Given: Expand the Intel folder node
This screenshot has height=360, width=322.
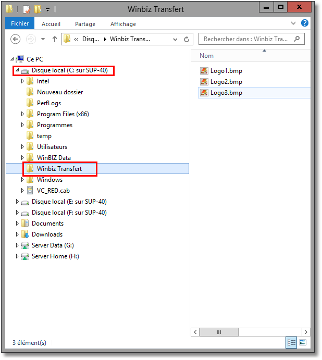Looking at the screenshot, I should tap(22, 81).
